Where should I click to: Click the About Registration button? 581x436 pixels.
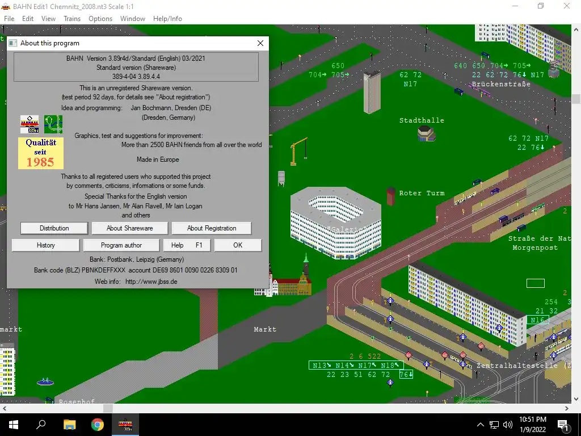coord(212,228)
